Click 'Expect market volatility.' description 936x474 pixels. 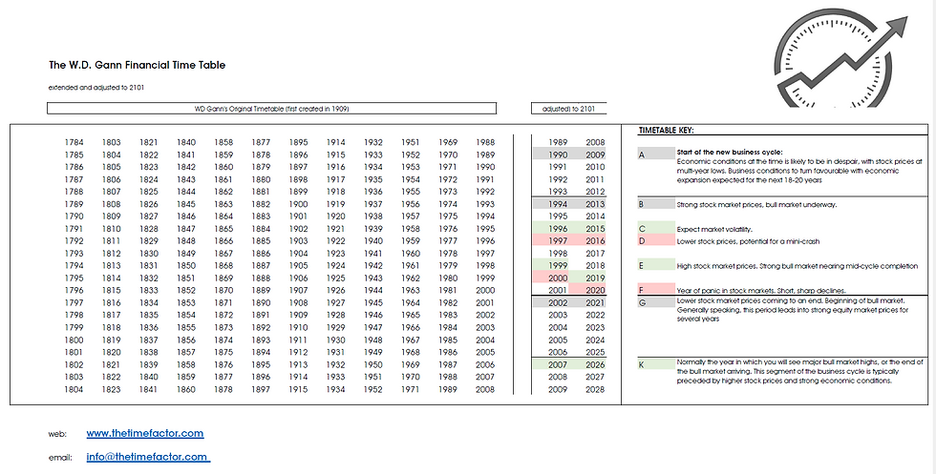pos(714,229)
